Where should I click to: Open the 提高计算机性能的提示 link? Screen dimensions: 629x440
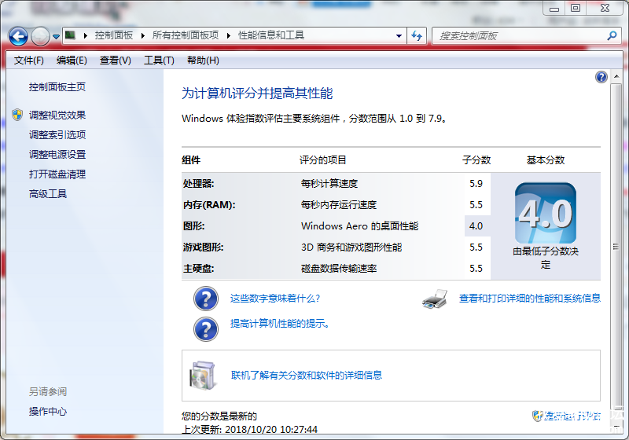point(280,324)
